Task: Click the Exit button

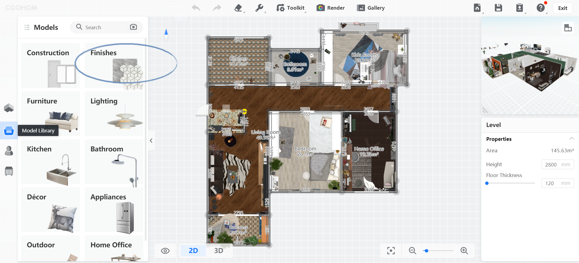Action: (562, 8)
